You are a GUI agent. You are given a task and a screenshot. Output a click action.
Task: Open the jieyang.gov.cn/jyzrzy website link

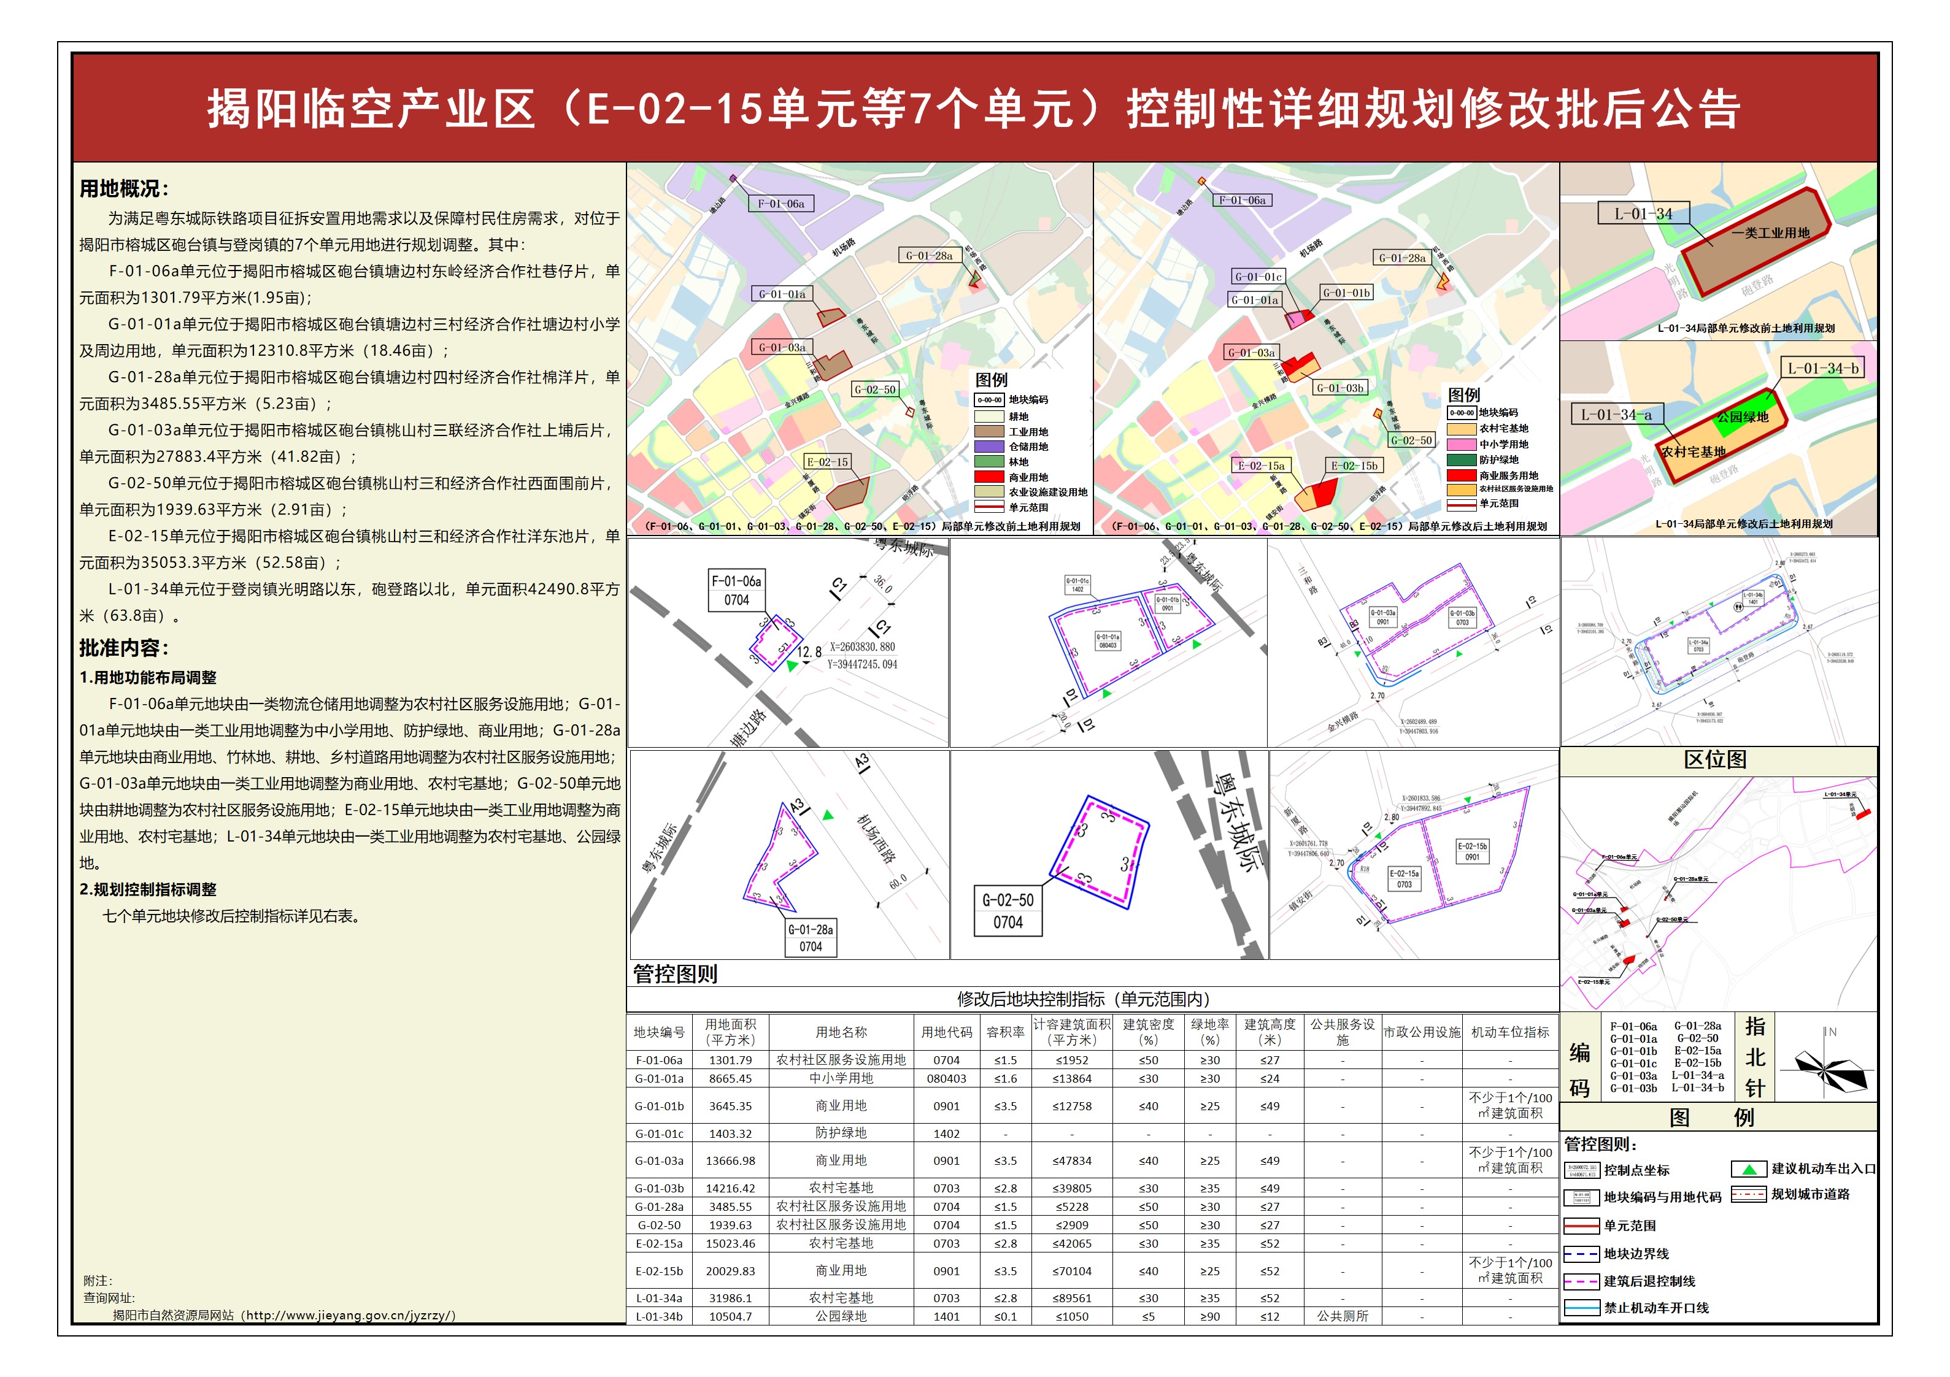(x=351, y=1316)
